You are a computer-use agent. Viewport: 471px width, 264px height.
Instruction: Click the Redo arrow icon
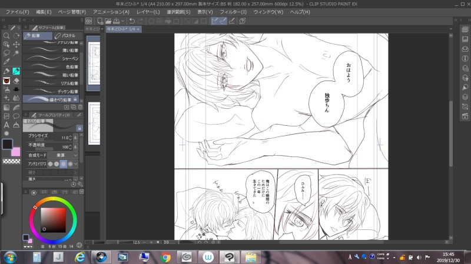click(x=140, y=21)
